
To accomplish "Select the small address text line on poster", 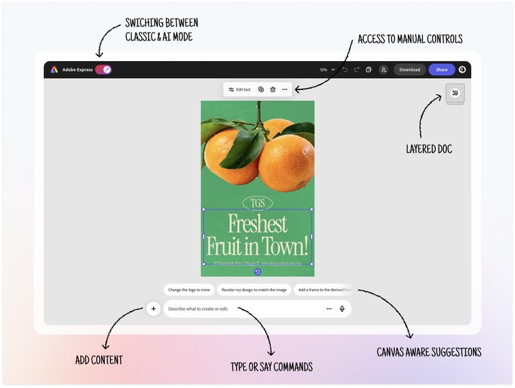I will [x=257, y=264].
